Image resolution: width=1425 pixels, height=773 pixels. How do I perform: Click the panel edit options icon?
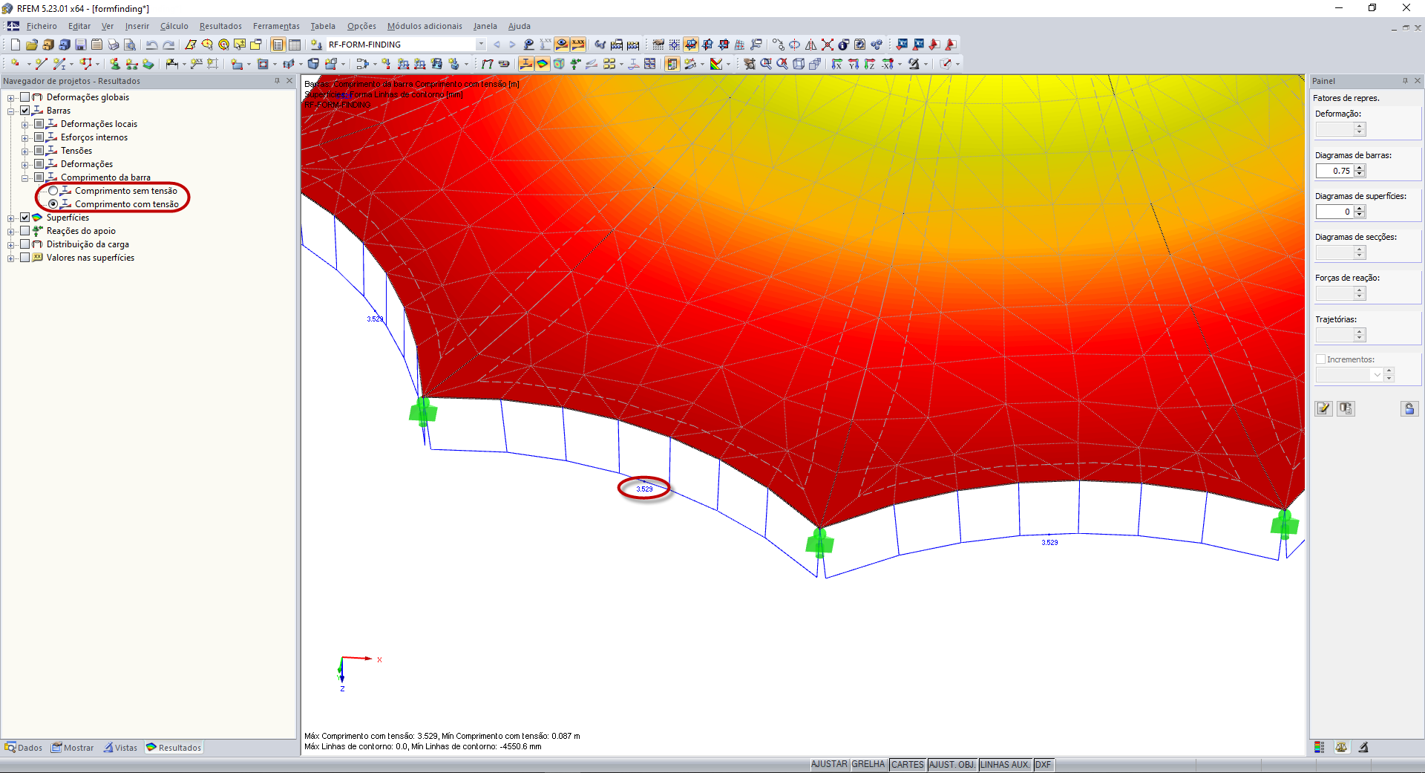click(1324, 408)
